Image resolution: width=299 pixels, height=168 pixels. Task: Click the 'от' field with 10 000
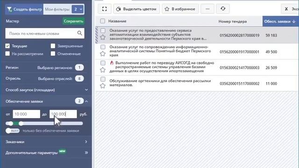tap(26, 114)
